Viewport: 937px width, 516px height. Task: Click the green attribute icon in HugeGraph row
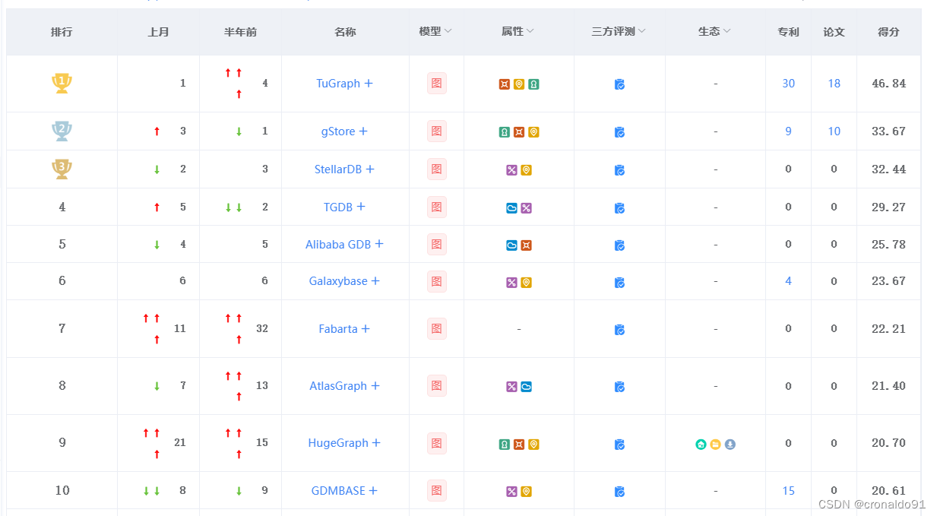(x=504, y=445)
